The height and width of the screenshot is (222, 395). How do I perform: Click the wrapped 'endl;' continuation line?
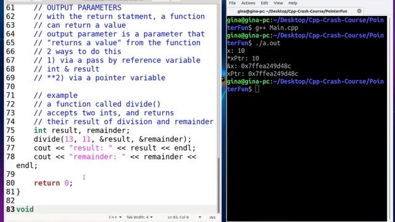pyautogui.click(x=27, y=166)
